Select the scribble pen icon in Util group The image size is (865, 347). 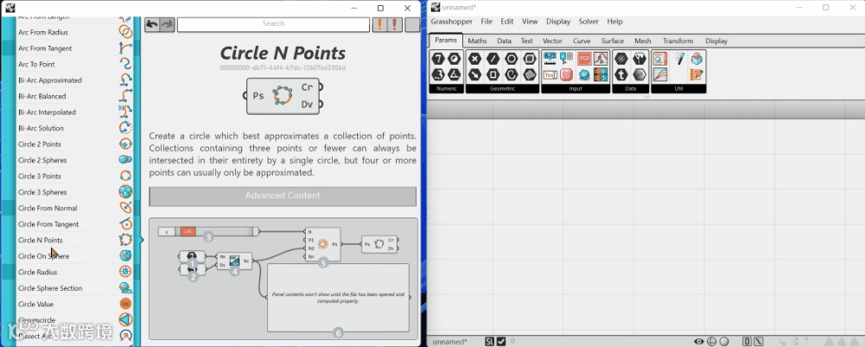click(x=679, y=59)
